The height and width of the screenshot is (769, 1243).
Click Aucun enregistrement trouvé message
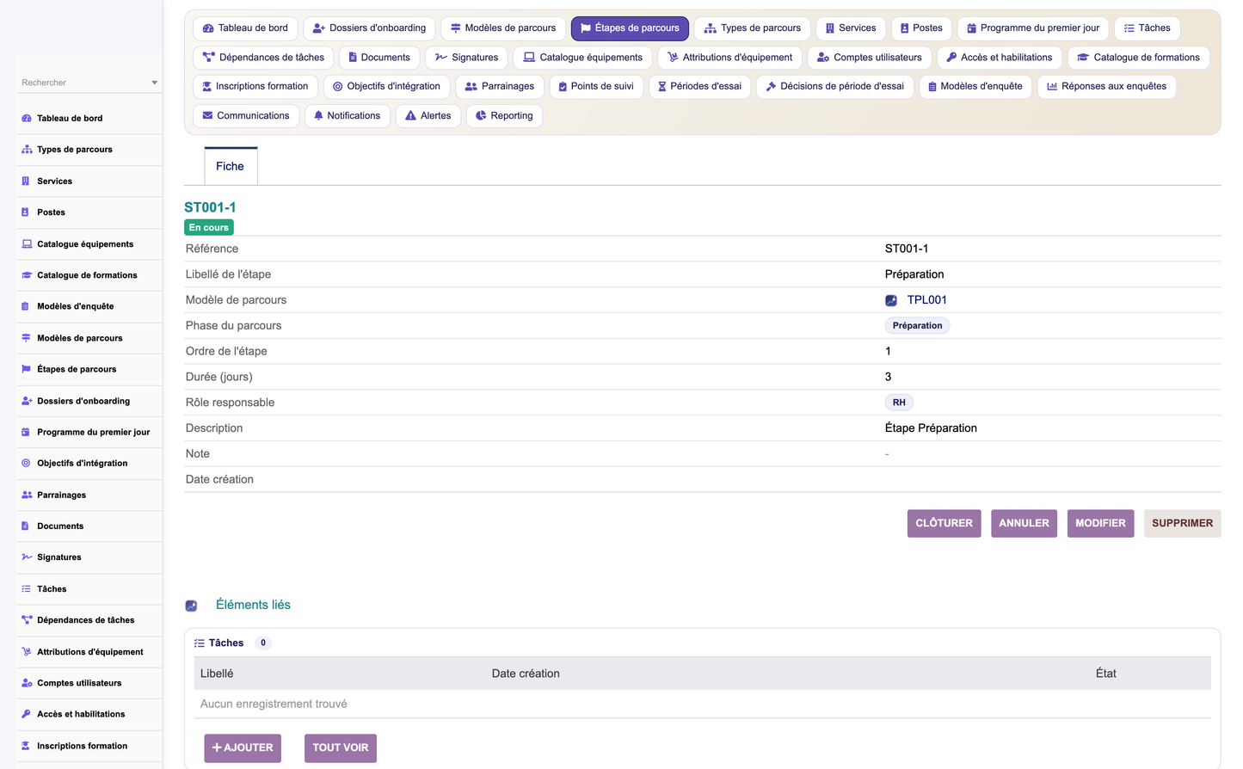tap(274, 704)
